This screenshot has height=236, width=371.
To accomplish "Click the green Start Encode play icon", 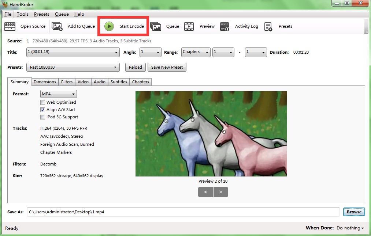I will click(x=109, y=26).
